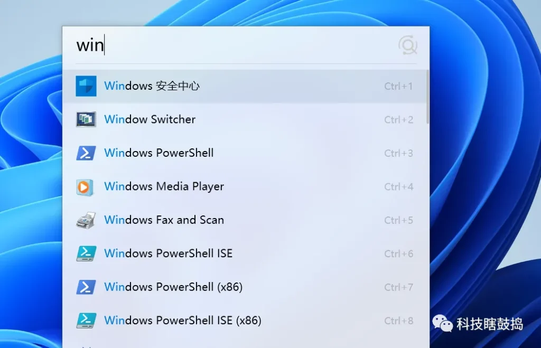Open the Windows PowerShell ISE result
The width and height of the screenshot is (541, 348).
244,253
